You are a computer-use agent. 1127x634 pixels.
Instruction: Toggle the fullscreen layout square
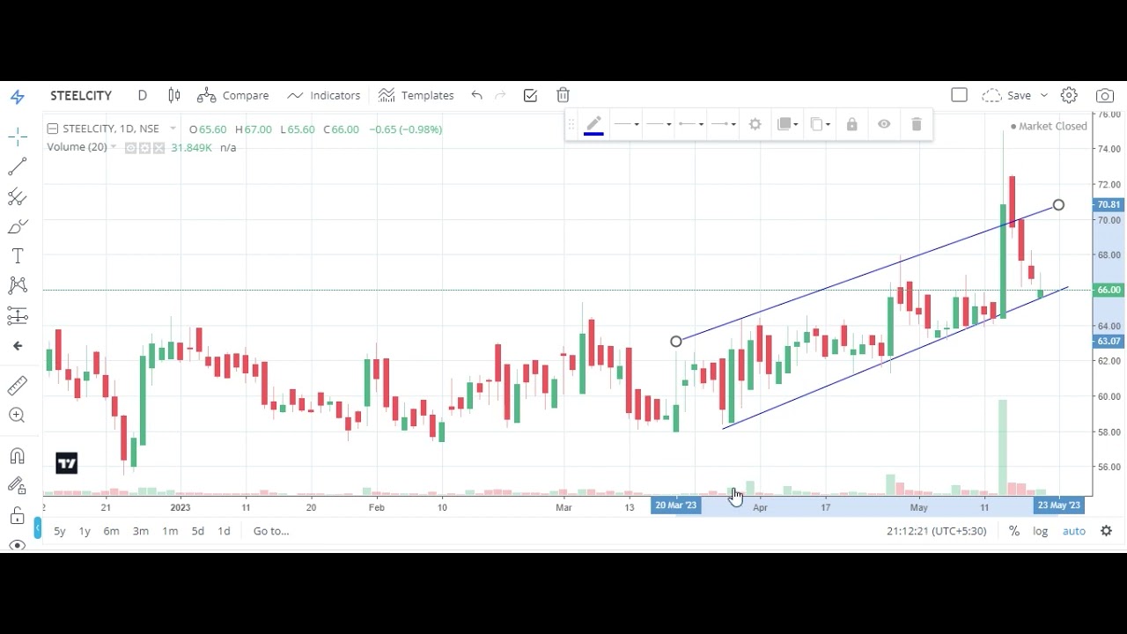[x=959, y=95]
